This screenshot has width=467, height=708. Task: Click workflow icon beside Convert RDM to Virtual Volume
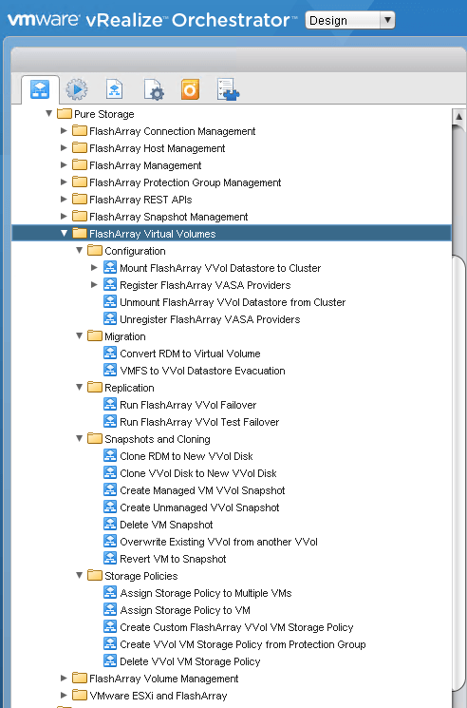(x=110, y=354)
